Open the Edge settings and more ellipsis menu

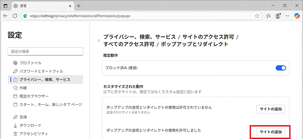pyautogui.click(x=287, y=16)
